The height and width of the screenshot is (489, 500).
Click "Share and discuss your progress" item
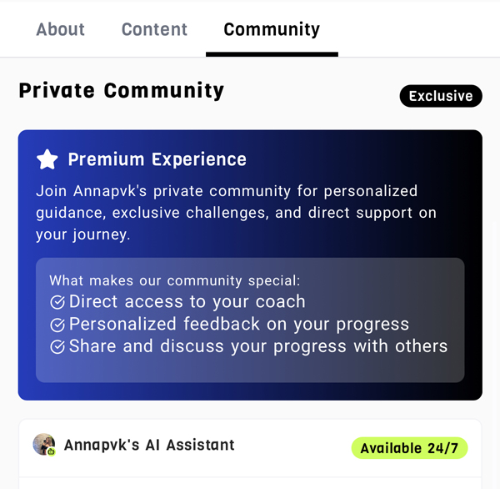(257, 346)
